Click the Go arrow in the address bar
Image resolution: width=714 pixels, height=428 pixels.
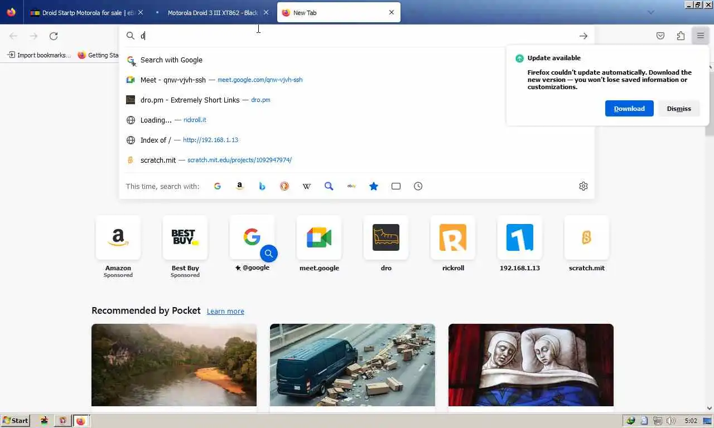coord(583,36)
